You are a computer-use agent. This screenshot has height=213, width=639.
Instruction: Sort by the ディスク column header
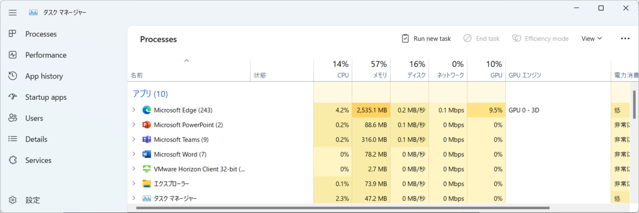click(x=410, y=70)
